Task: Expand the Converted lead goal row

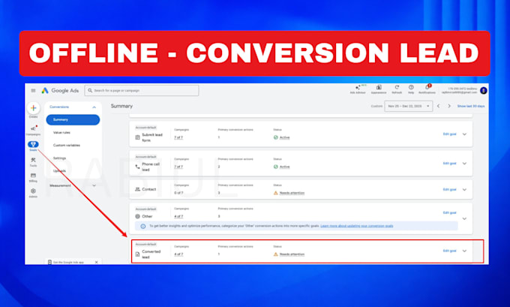Action: 464,251
